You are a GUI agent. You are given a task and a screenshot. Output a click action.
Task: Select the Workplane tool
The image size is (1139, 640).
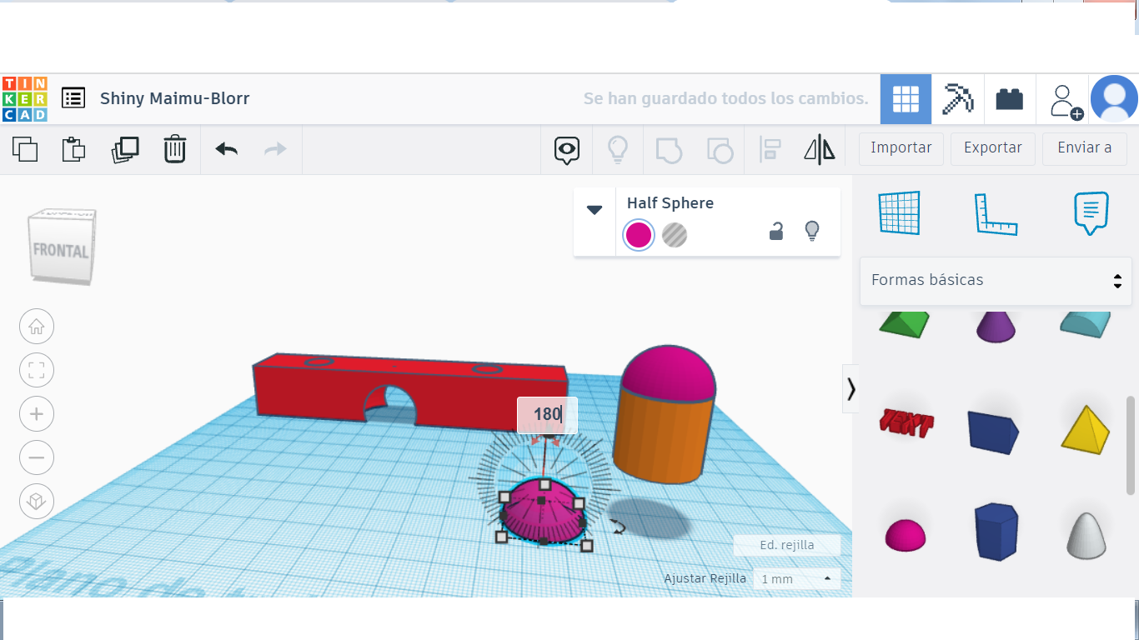coord(900,213)
